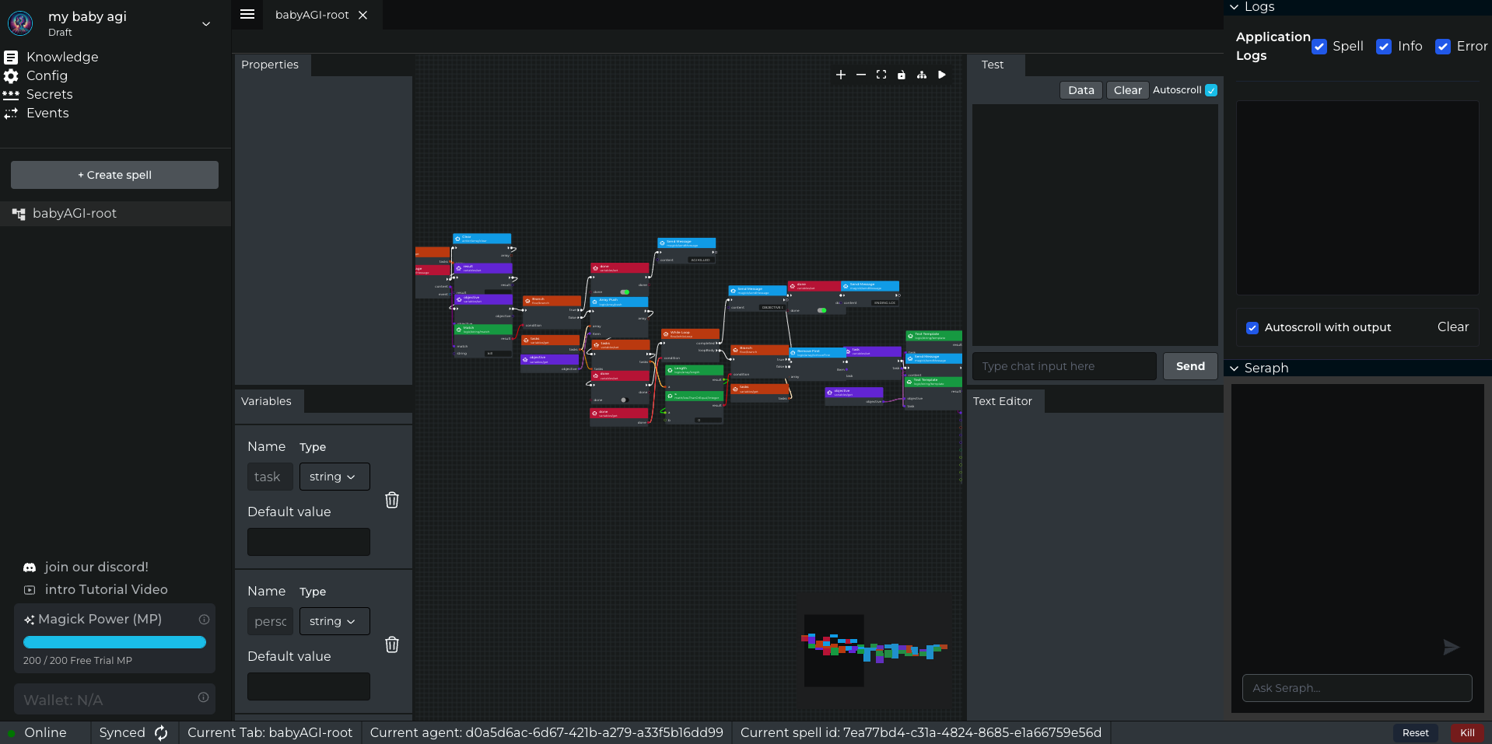Expand the my baby agi agent selector
1492x744 pixels.
206,24
